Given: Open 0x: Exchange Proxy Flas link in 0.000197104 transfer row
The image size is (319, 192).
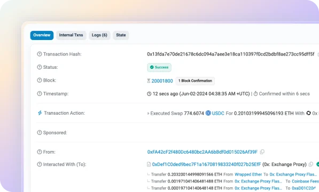Looking at the screenshot, I should click(258, 188).
